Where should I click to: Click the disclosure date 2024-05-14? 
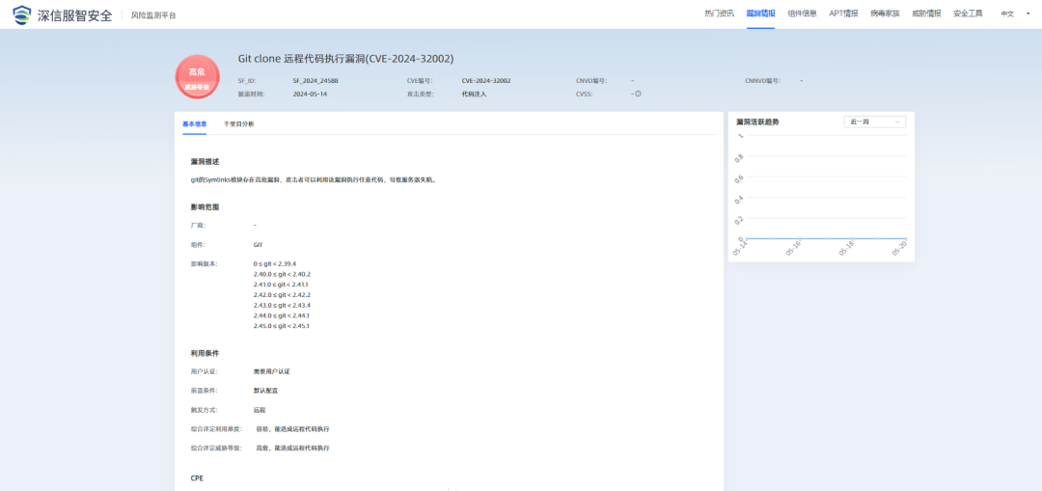pos(310,94)
